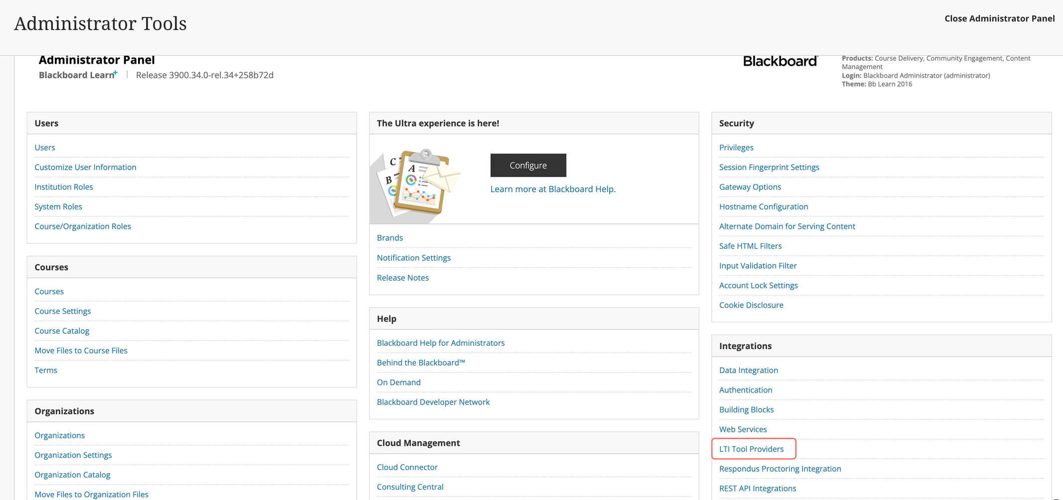Screen dimensions: 1063x500
Task: Click the Administrator Tools page title
Action: click(100, 23)
